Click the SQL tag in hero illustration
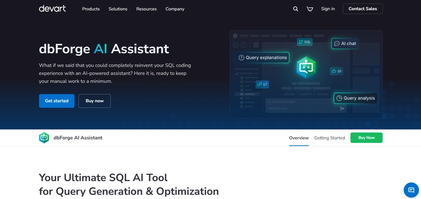 point(305,42)
